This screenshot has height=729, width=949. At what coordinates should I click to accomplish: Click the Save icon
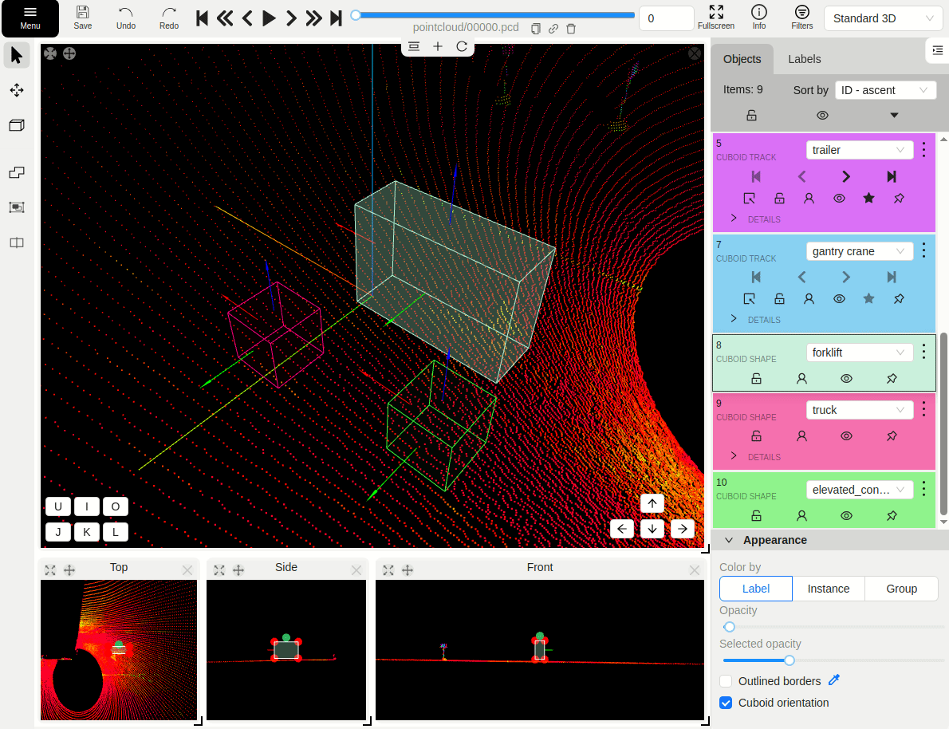coord(83,13)
